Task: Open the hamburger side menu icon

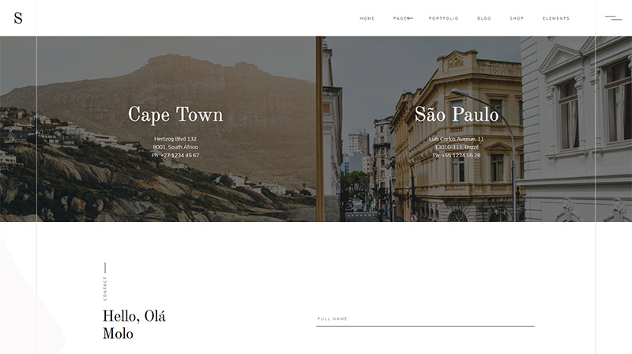Action: pos(613,17)
